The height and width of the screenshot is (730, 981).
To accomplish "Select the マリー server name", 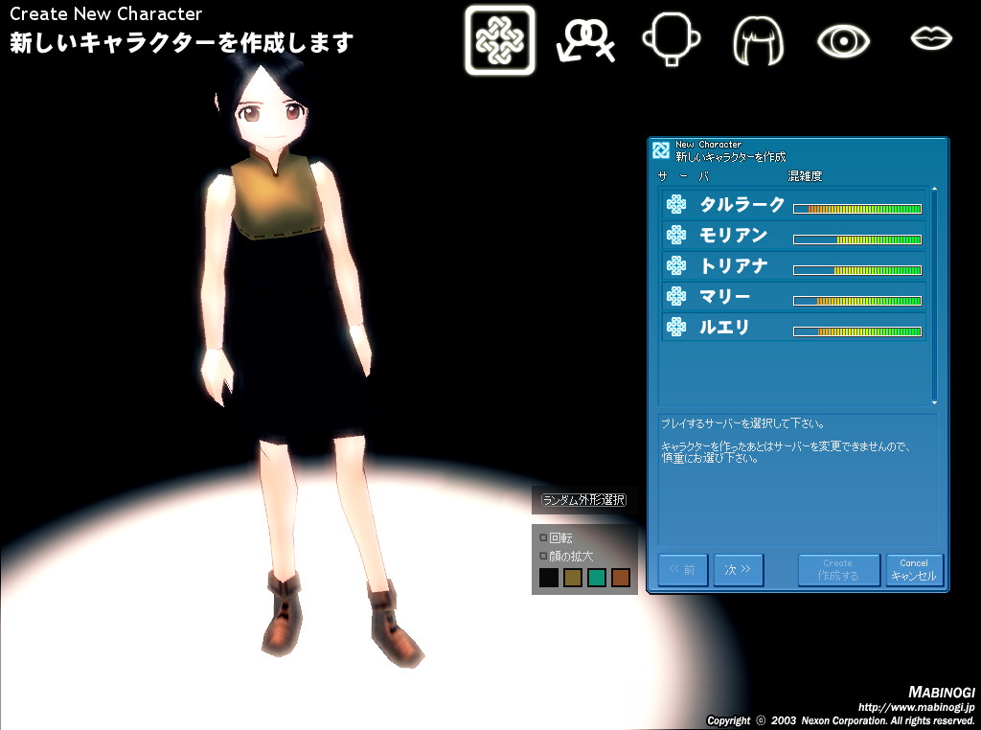I will click(x=724, y=297).
